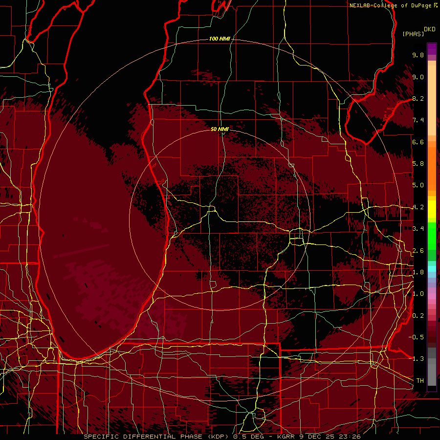Pick the cyan segment of the color bar
The width and height of the screenshot is (440, 440).
click(432, 269)
